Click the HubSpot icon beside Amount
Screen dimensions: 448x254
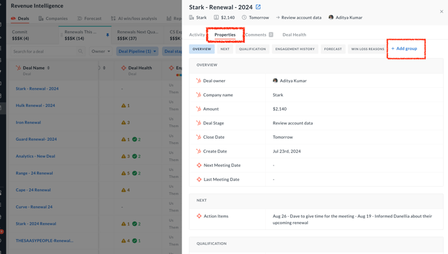pos(199,109)
